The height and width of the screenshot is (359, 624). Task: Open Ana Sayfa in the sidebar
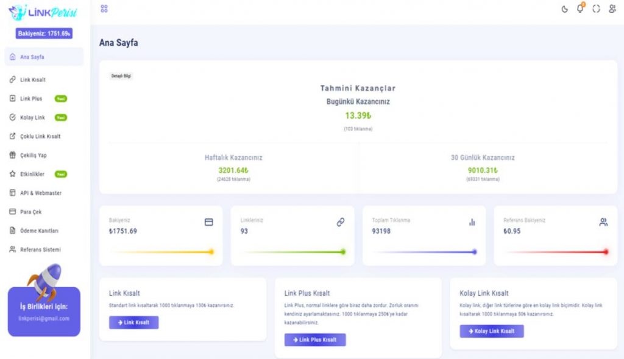pyautogui.click(x=32, y=57)
